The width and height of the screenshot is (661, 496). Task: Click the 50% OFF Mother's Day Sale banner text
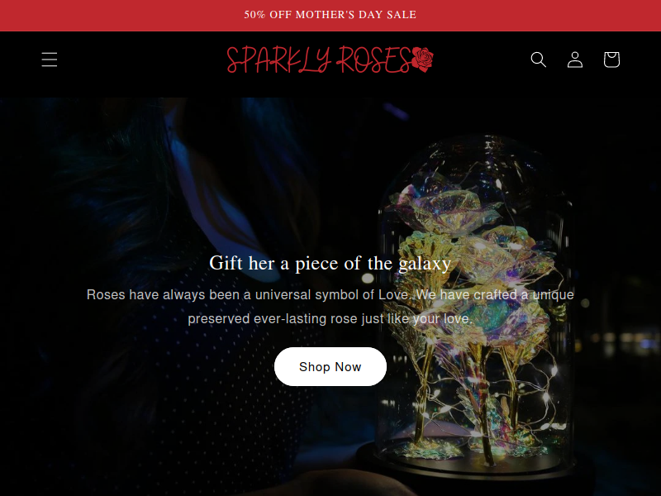coord(330,15)
